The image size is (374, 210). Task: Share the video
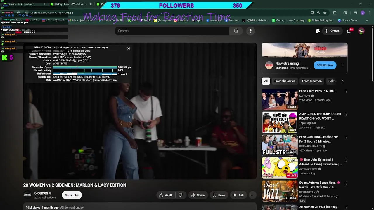click(x=198, y=195)
